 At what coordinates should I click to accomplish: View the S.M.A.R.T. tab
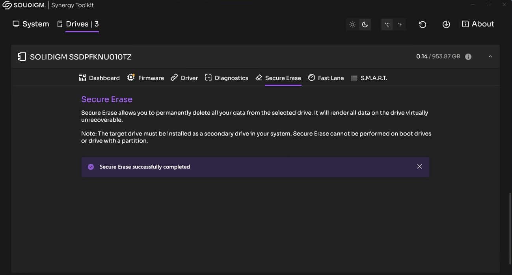[x=369, y=78]
